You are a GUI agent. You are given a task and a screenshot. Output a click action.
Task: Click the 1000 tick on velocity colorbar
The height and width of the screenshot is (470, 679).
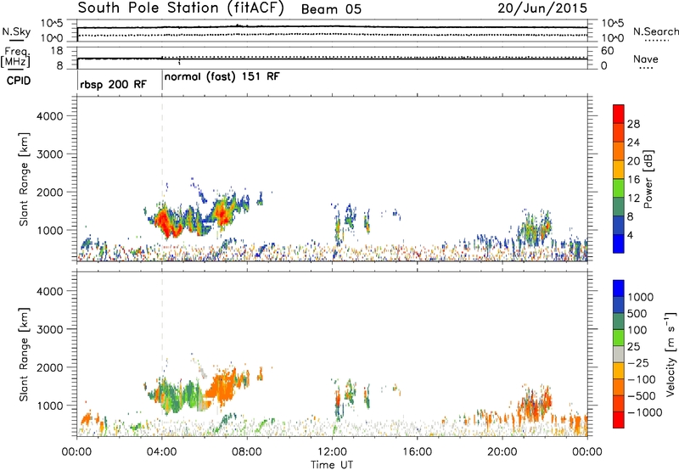(x=641, y=297)
